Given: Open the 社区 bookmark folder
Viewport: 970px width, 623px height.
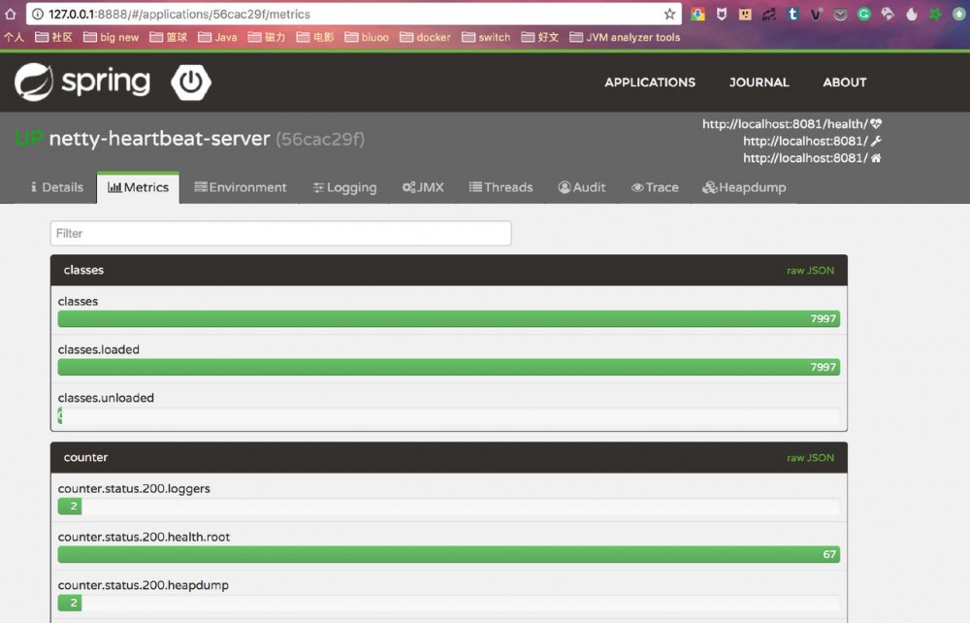Looking at the screenshot, I should tap(53, 37).
